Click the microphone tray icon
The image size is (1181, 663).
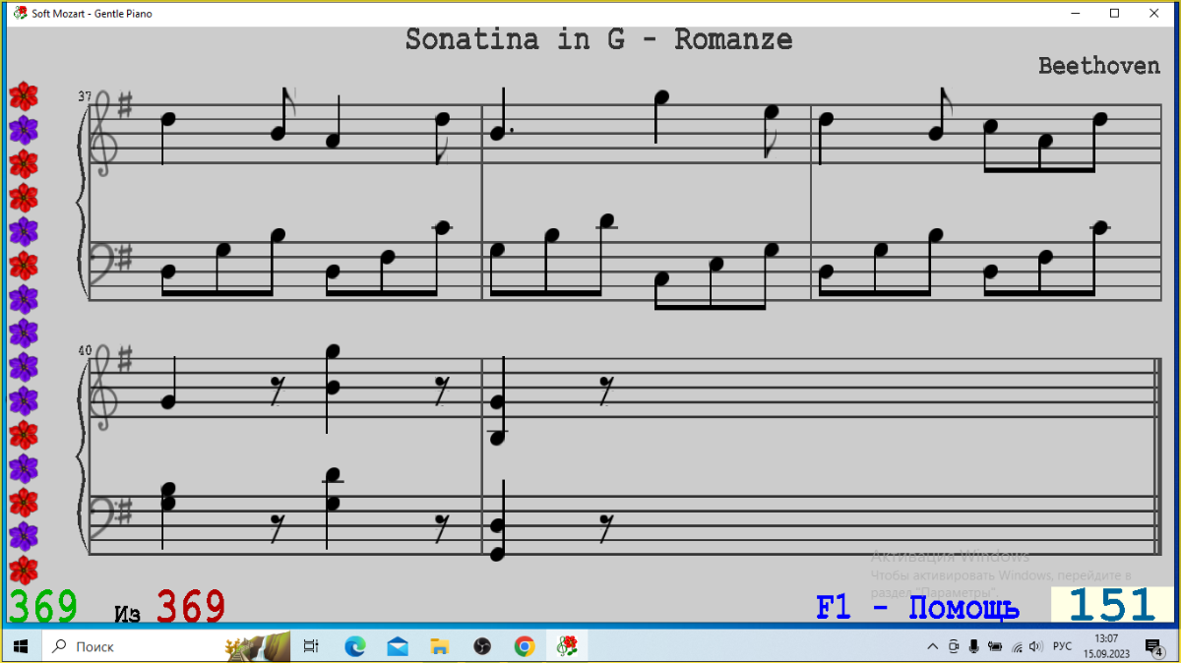coord(973,646)
